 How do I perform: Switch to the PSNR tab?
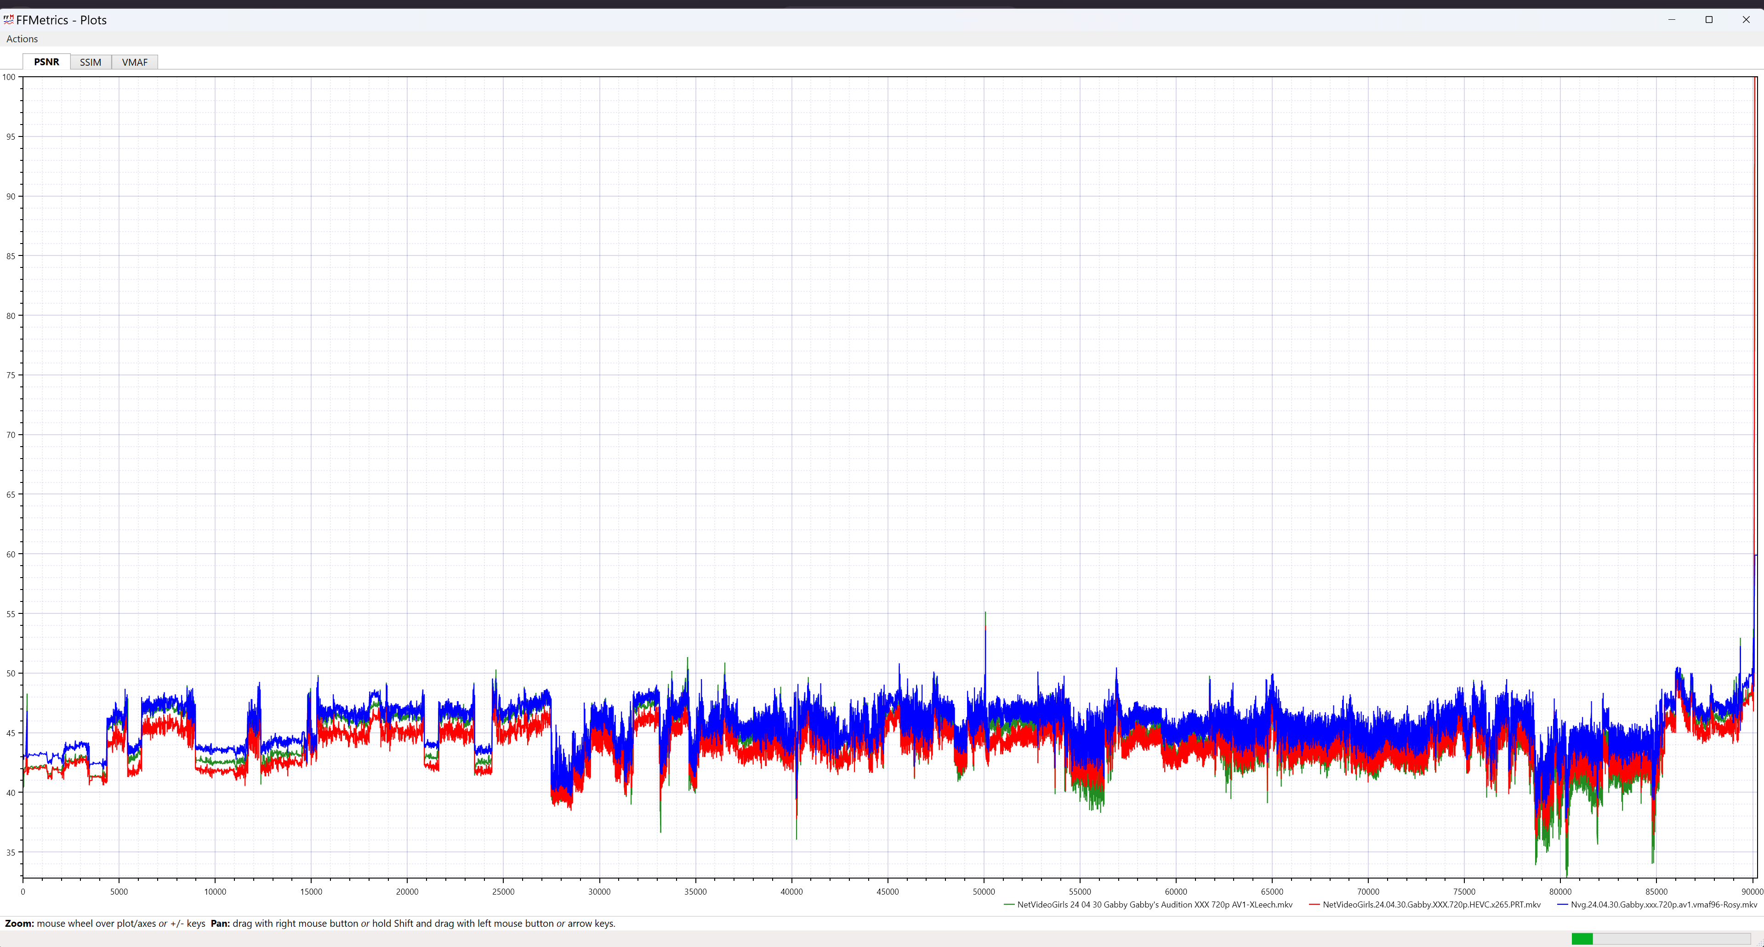click(46, 62)
